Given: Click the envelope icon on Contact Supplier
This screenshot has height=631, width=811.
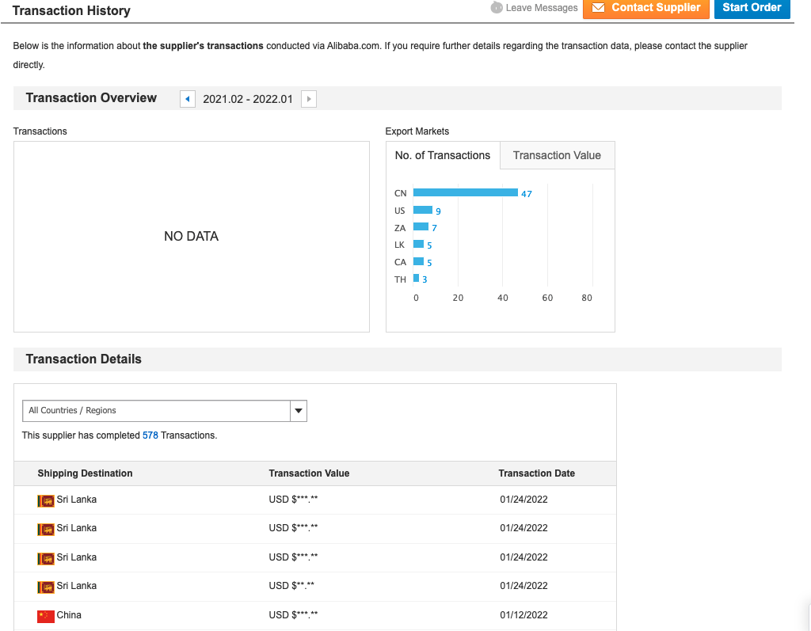Looking at the screenshot, I should 599,8.
